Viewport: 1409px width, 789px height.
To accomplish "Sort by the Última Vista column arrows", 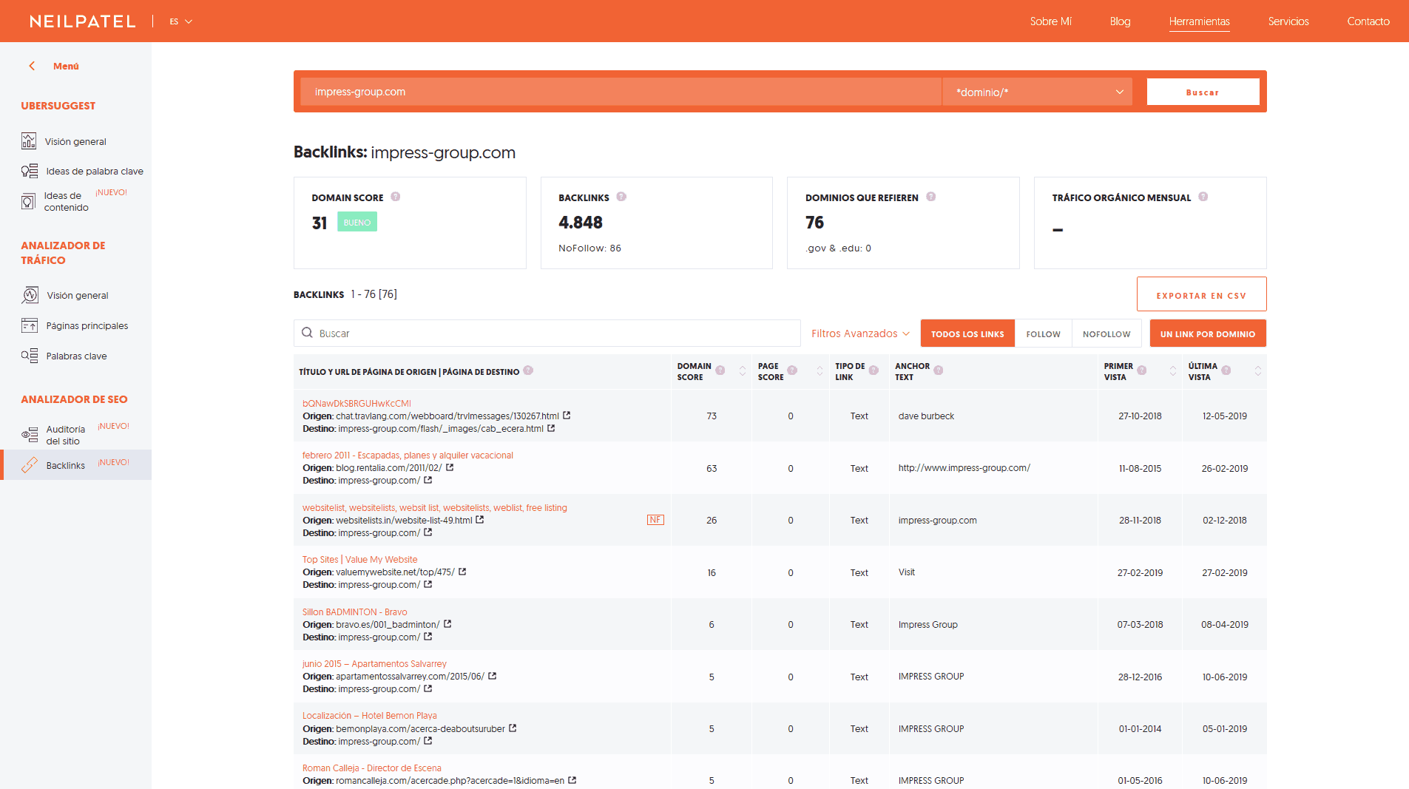I will pyautogui.click(x=1258, y=370).
